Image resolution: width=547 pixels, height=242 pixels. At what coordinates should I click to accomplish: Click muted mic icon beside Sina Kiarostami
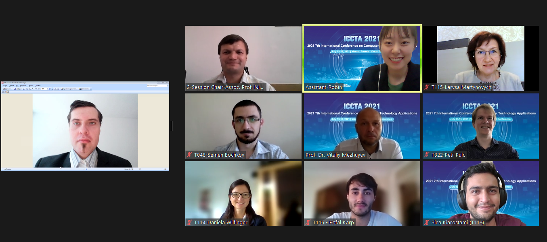point(427,222)
